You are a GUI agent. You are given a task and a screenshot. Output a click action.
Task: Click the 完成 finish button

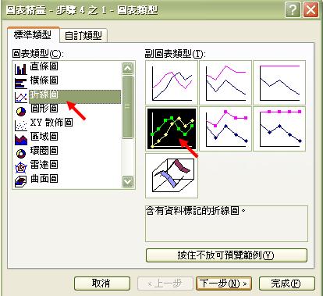coord(286,284)
